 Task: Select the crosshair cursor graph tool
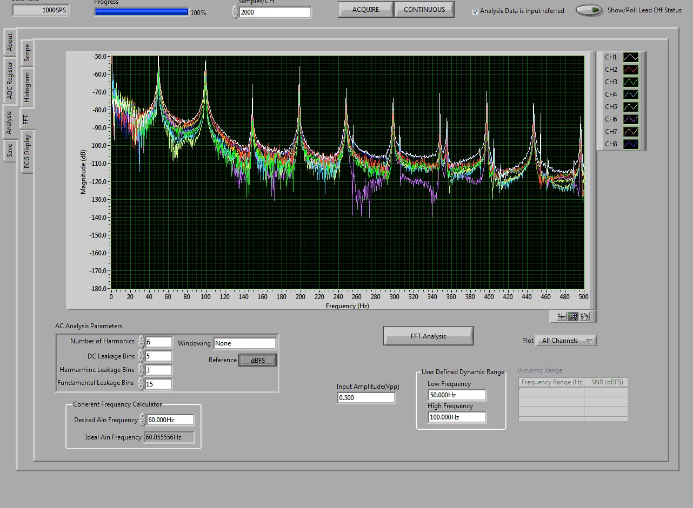[x=562, y=317]
